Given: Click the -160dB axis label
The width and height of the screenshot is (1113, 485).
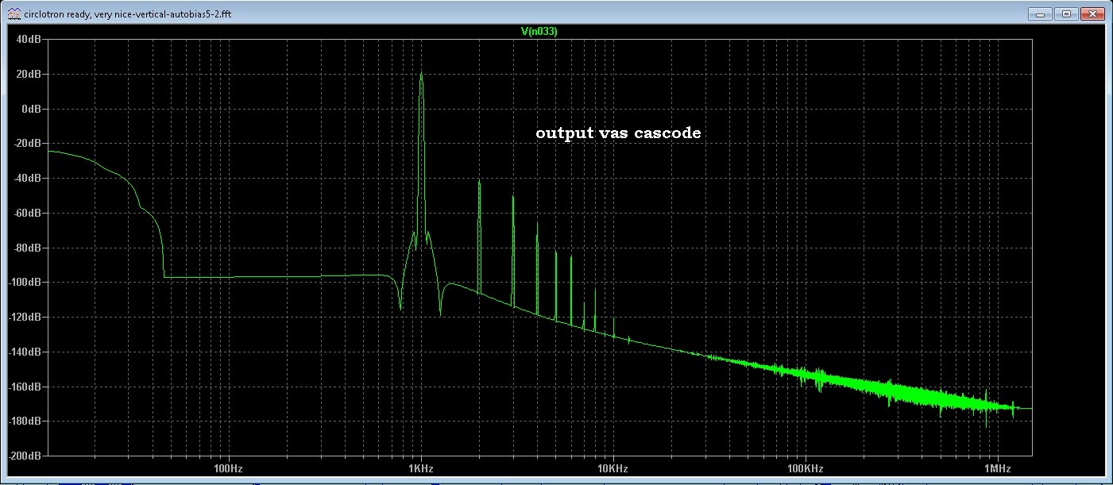Looking at the screenshot, I should [25, 387].
